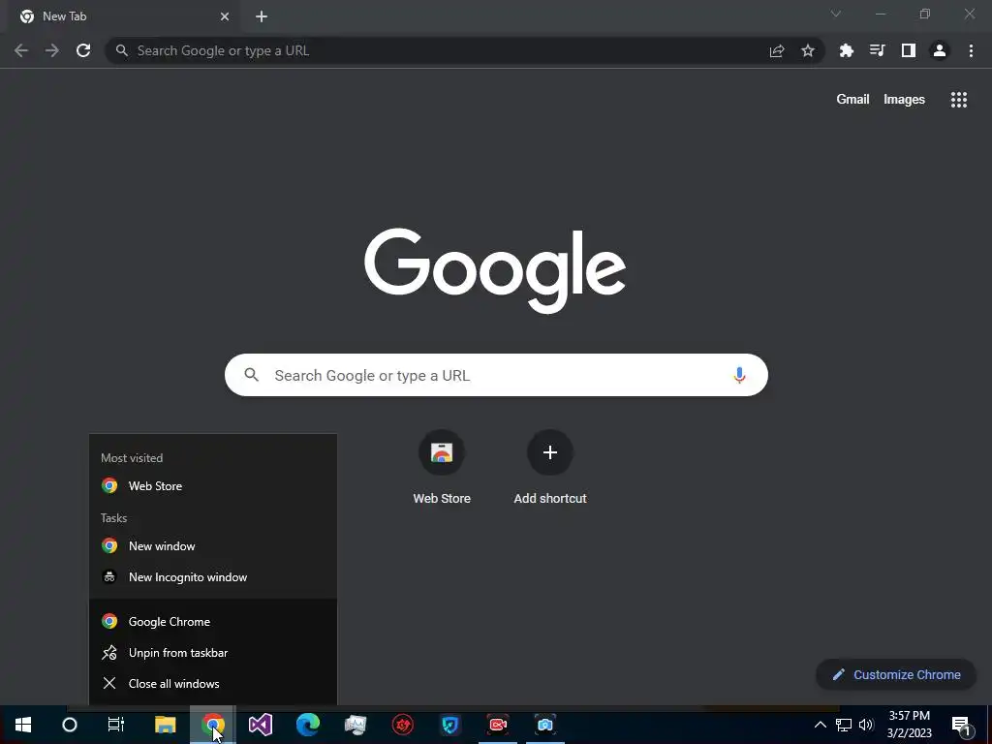Launch Microsoft Edge from the taskbar
The height and width of the screenshot is (744, 992).
tap(307, 725)
